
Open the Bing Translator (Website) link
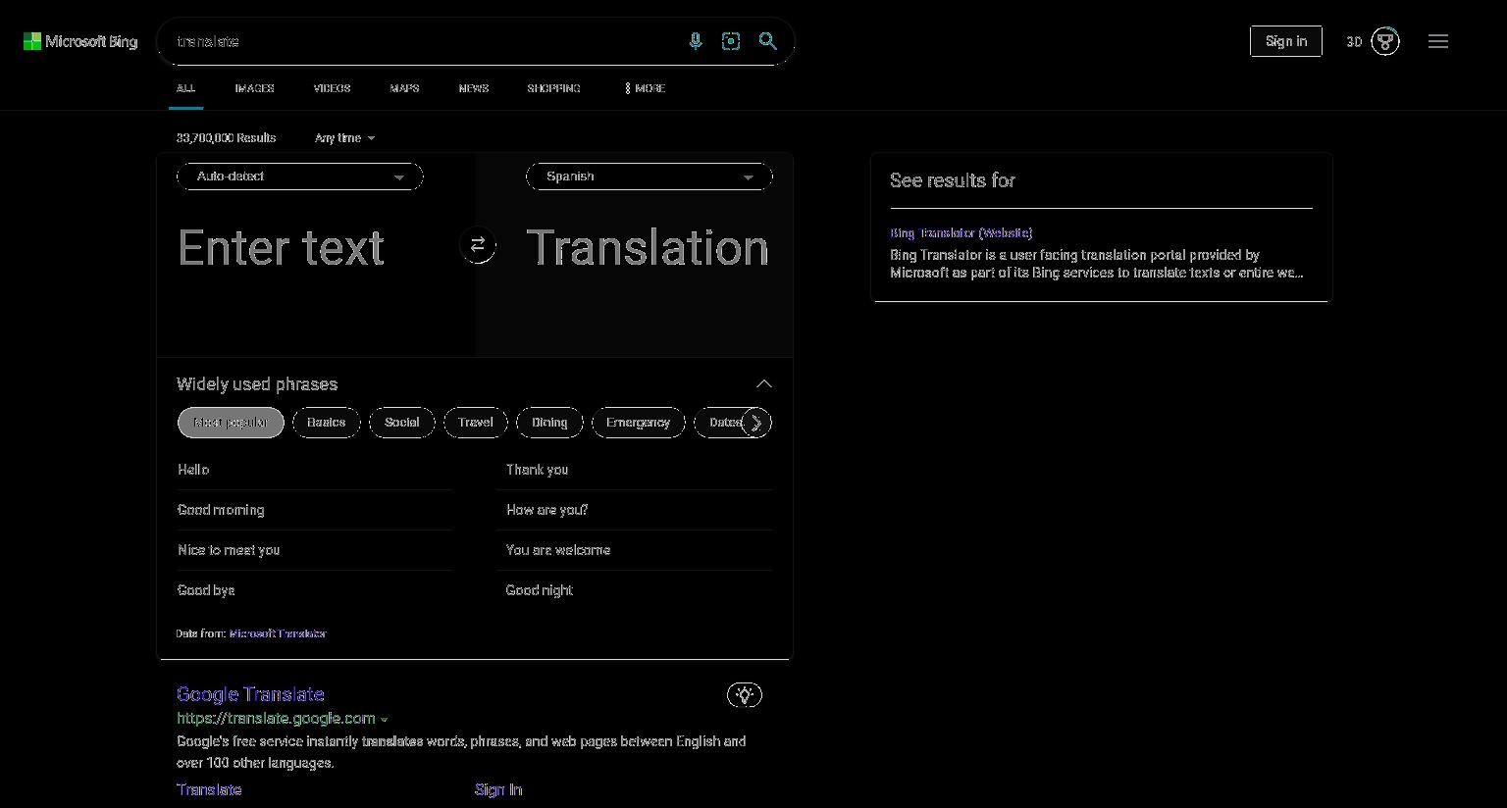pos(961,233)
